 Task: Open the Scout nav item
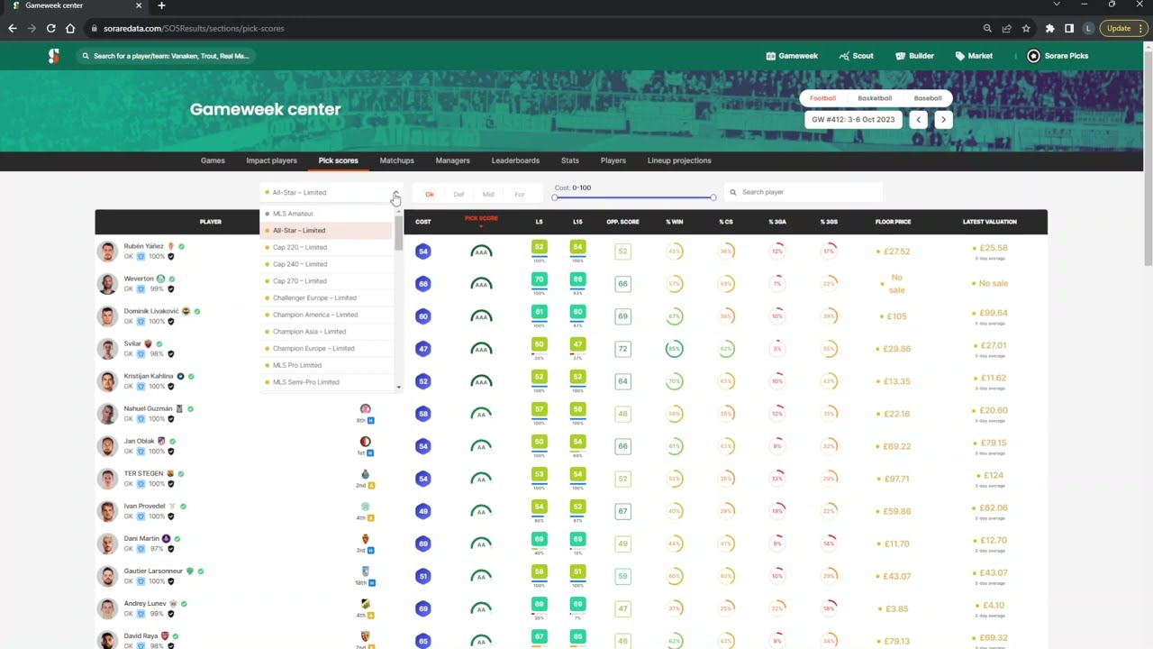tap(856, 56)
